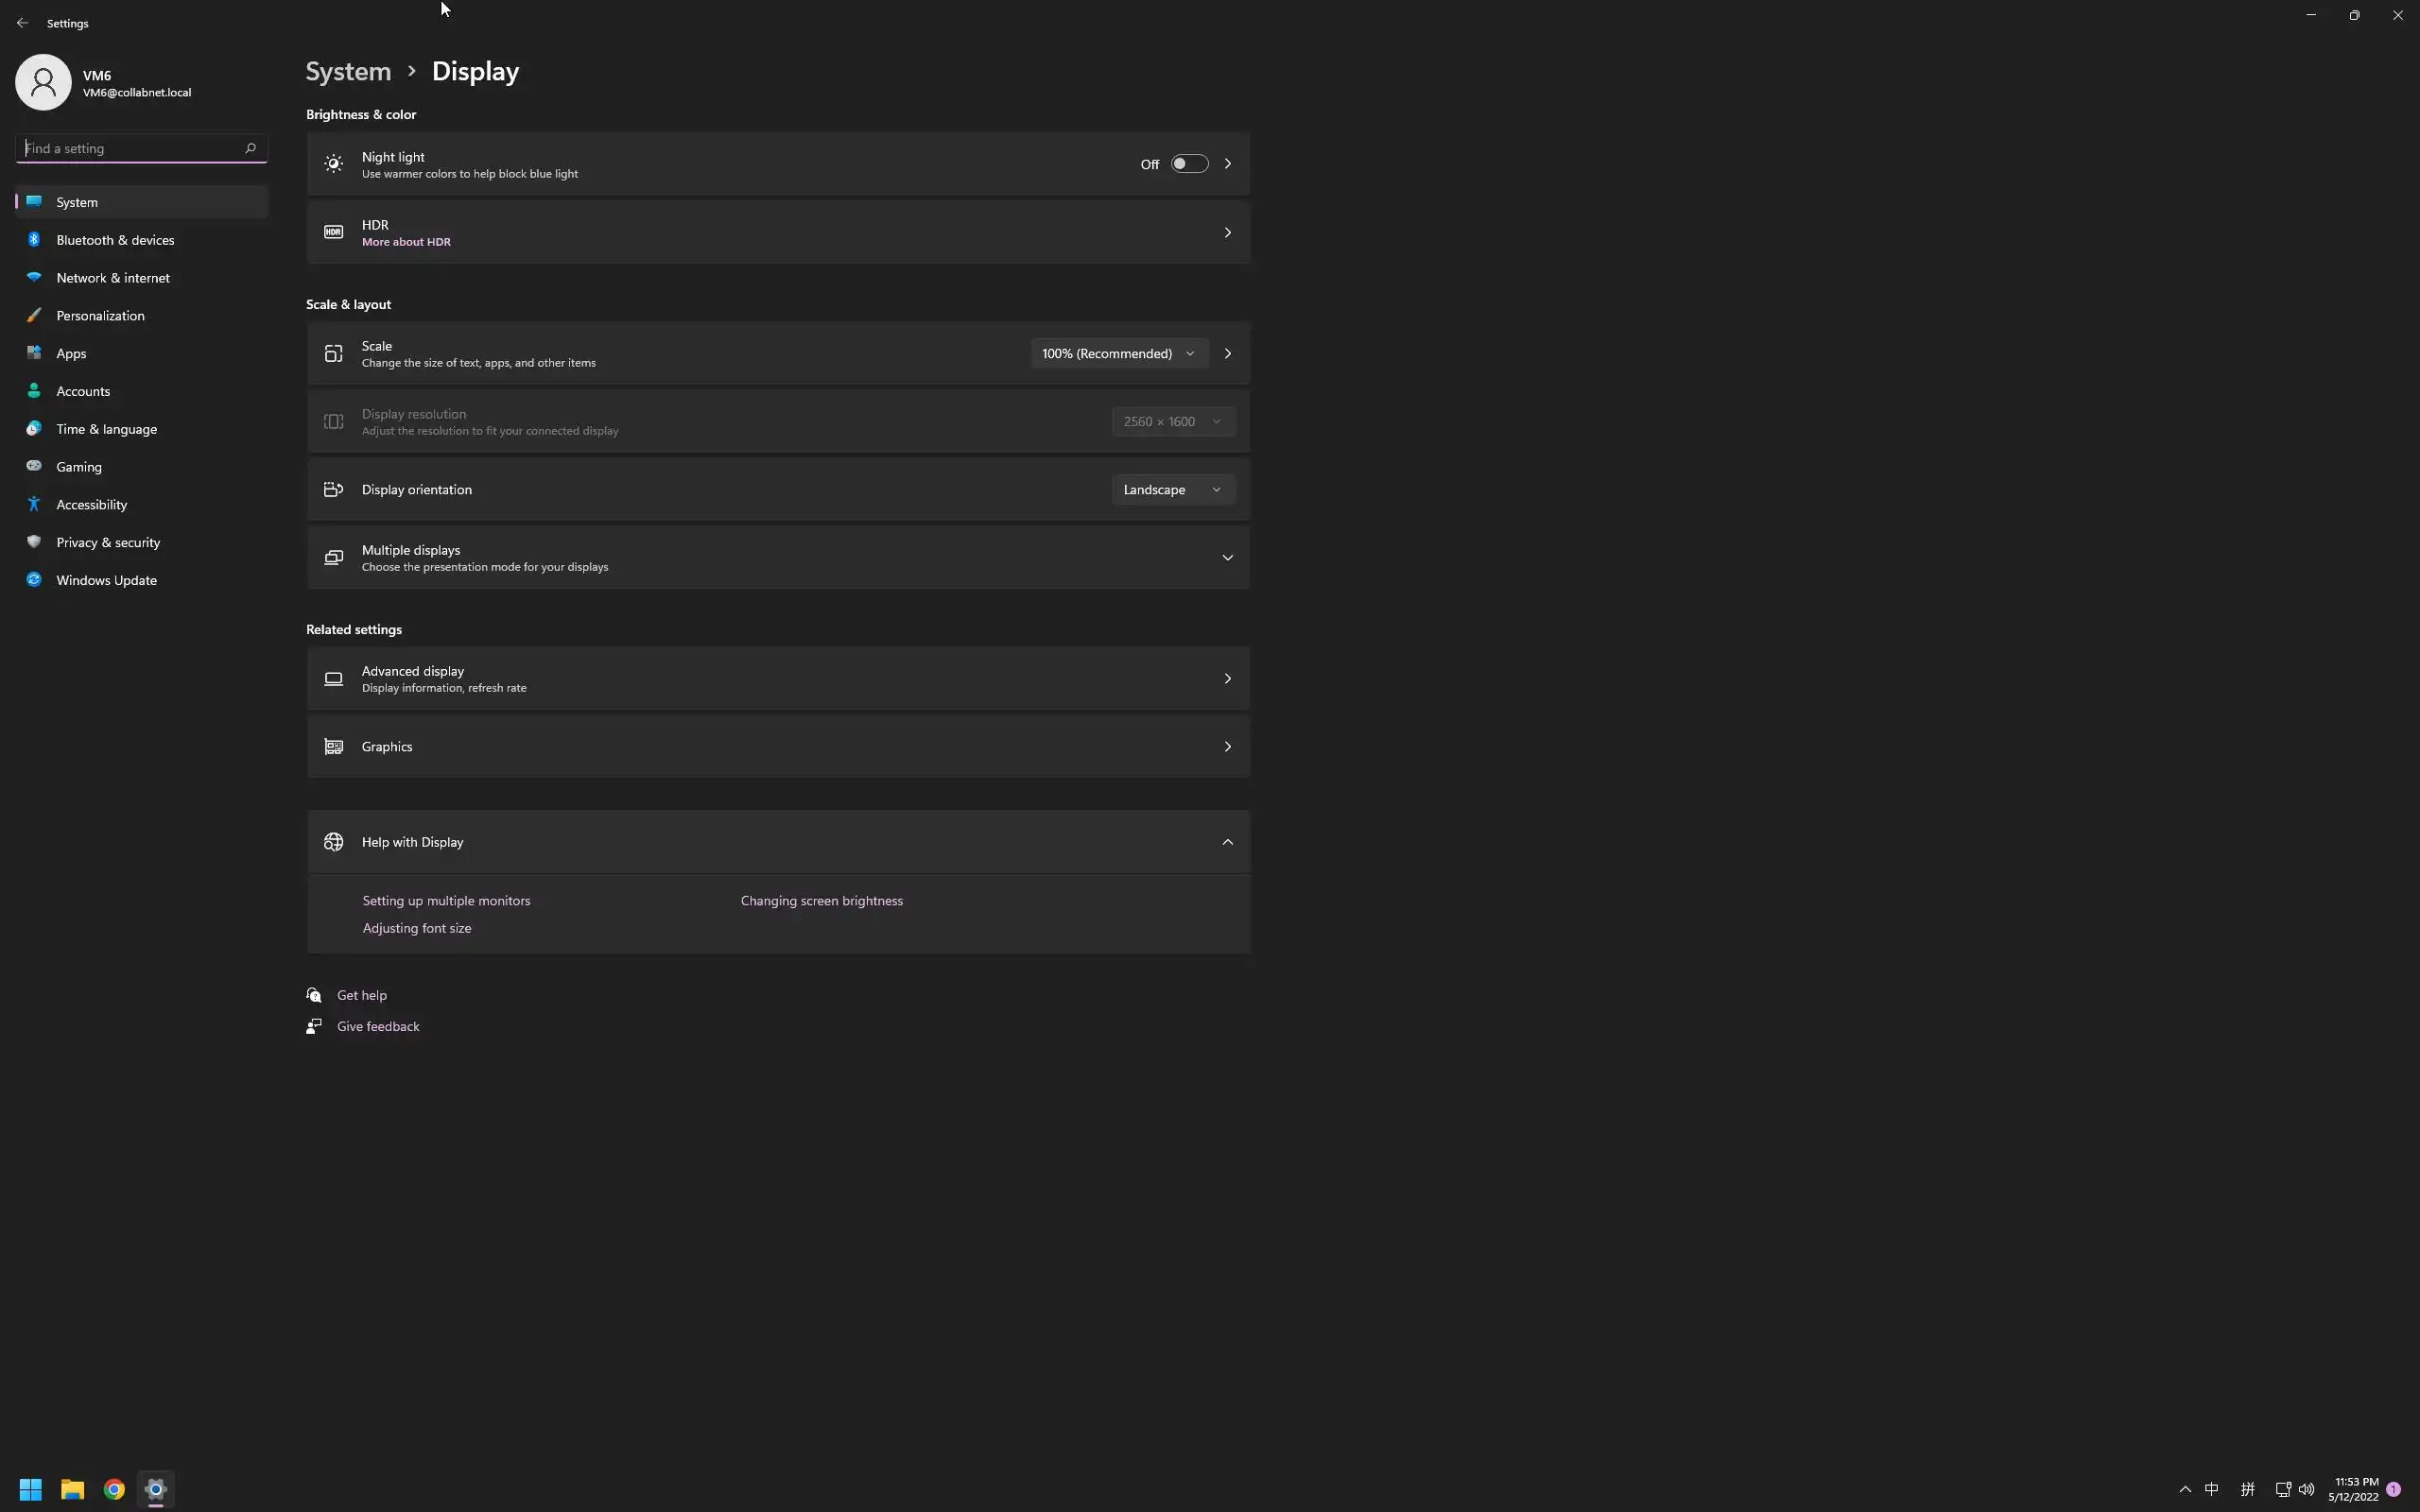Open File Explorer from taskbar
Image resolution: width=2420 pixels, height=1512 pixels.
72,1489
